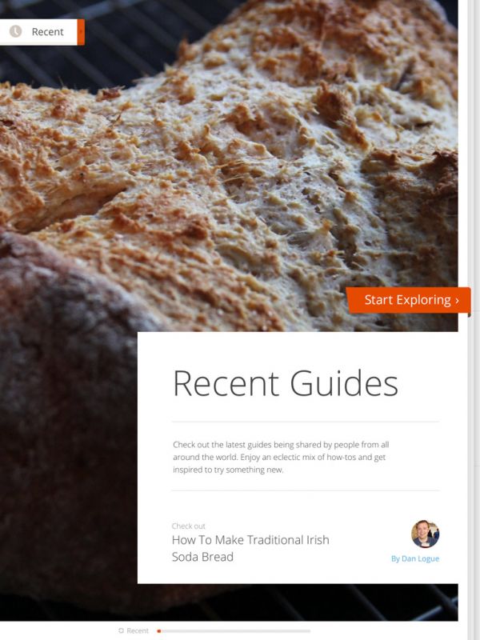Click the Check out label above the guide title
This screenshot has height=640, width=480.
point(188,526)
